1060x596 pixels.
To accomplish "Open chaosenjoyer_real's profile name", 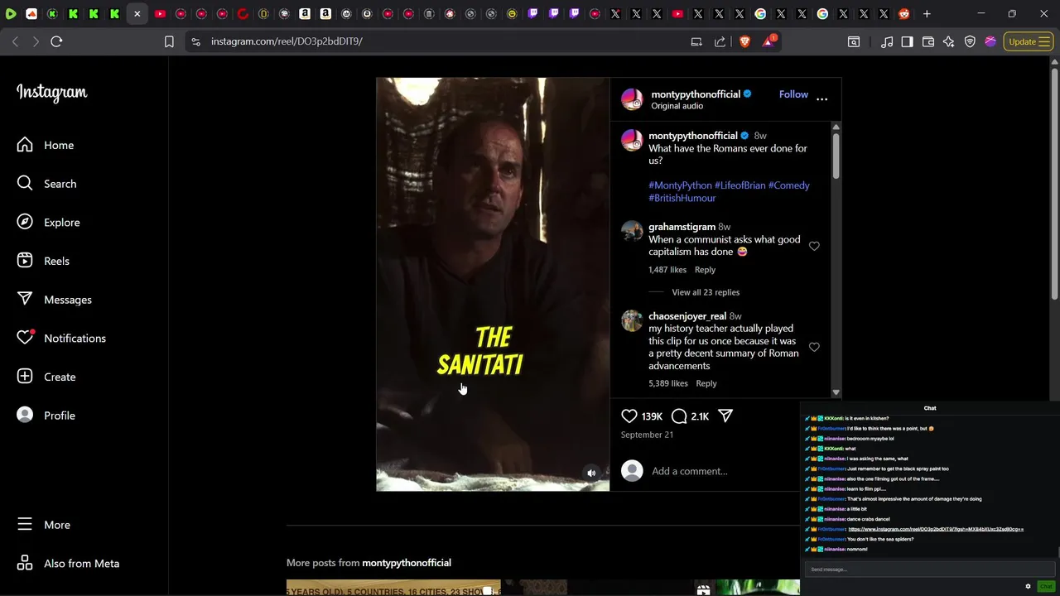I will tap(687, 316).
